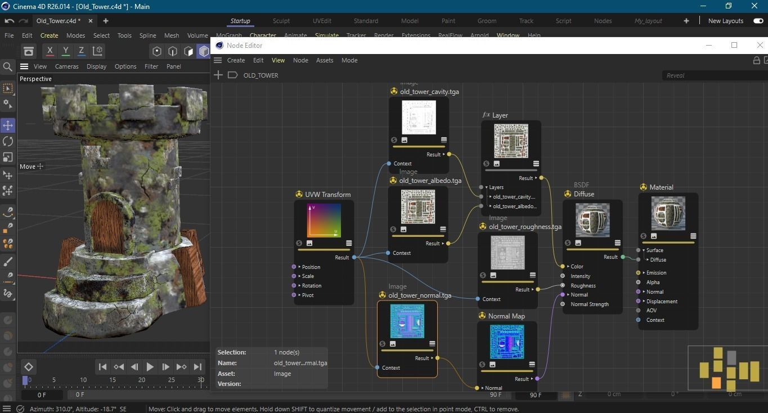Image resolution: width=768 pixels, height=413 pixels.
Task: Jump to the previous keyframe
Action: point(118,367)
